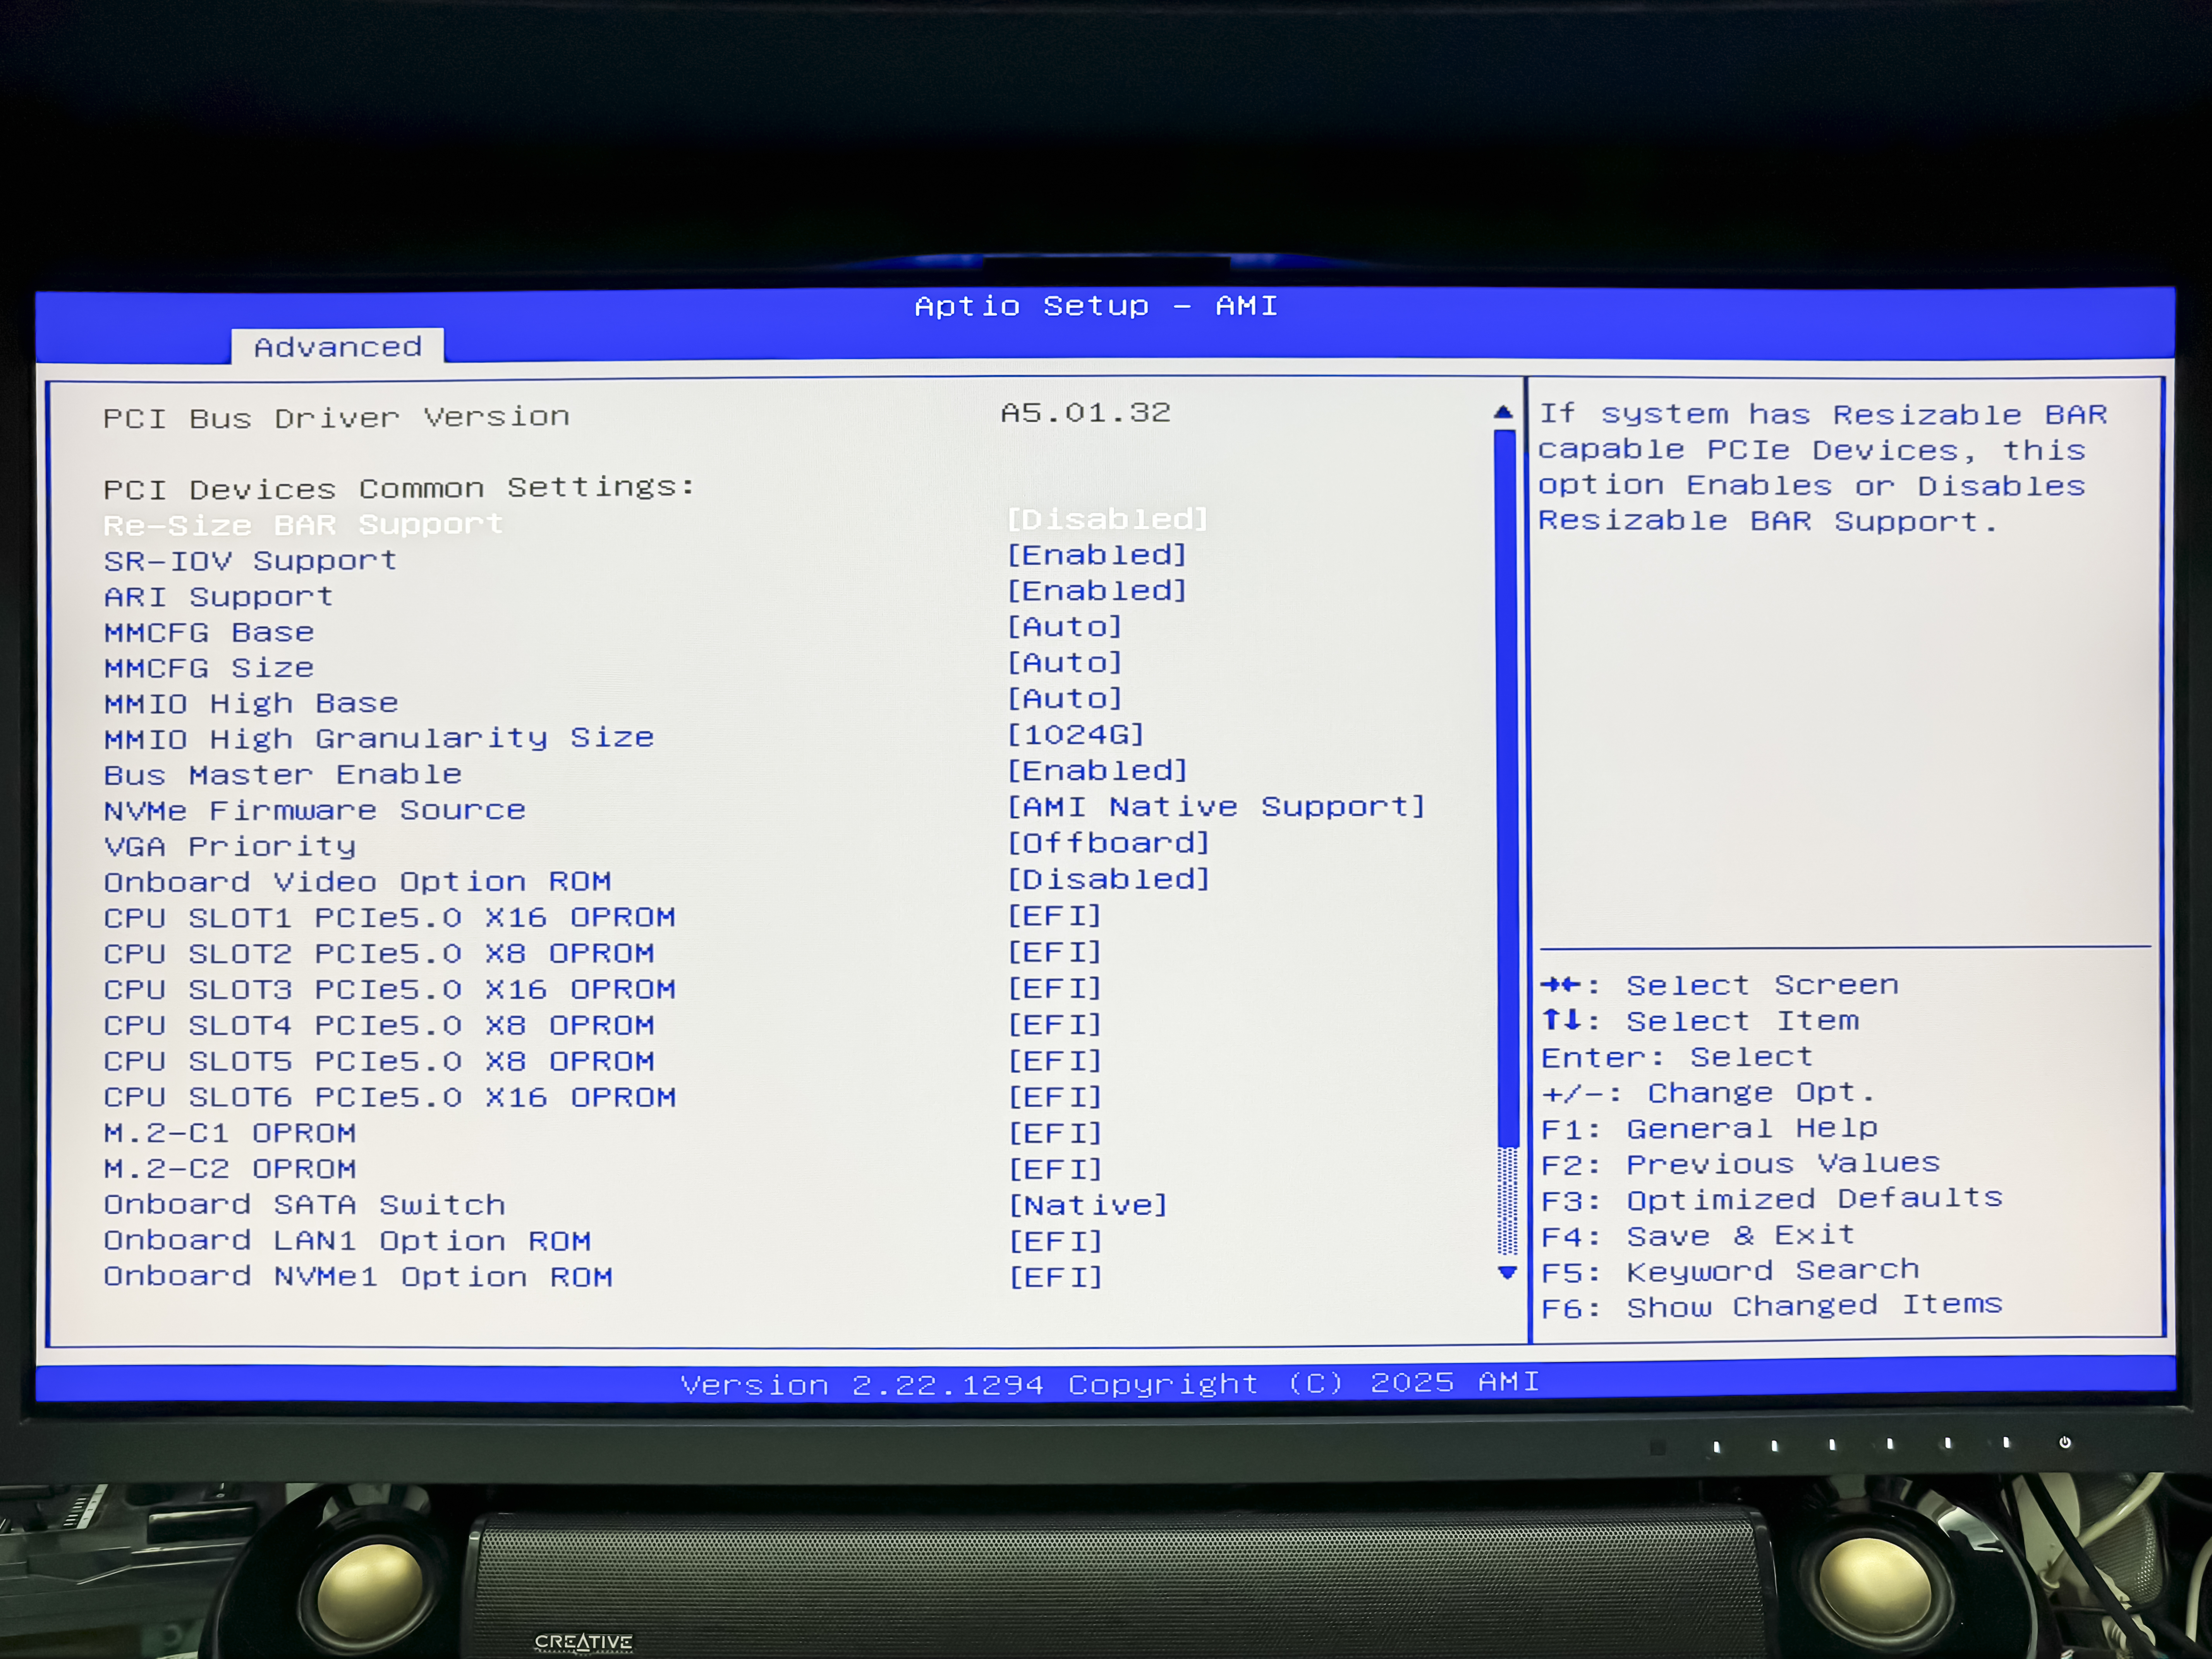Viewport: 2212px width, 1659px height.
Task: Select CPU SLOT6 PCIe5.0 X16 OPROM
Action: pyautogui.click(x=390, y=1098)
